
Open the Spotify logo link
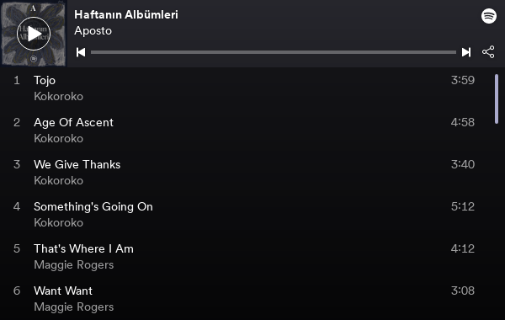(489, 16)
